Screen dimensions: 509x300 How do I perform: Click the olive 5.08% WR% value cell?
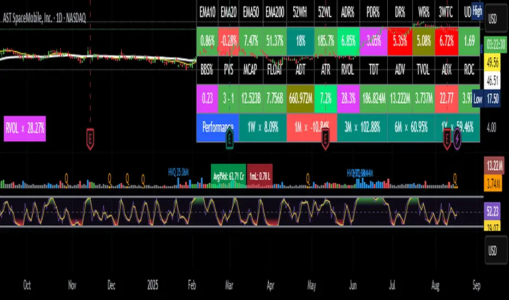424,41
